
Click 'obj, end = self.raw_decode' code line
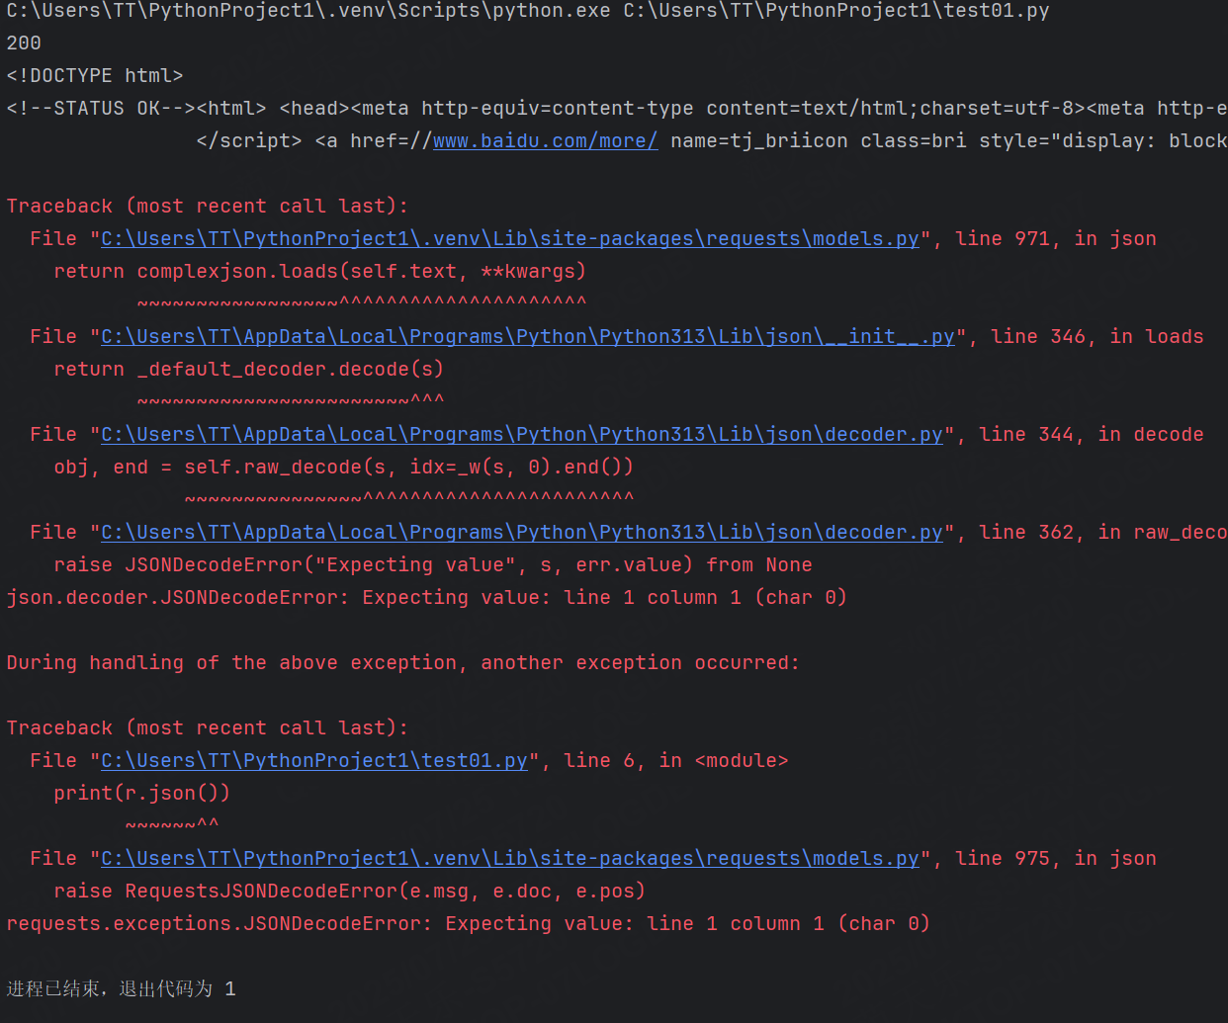pos(344,467)
